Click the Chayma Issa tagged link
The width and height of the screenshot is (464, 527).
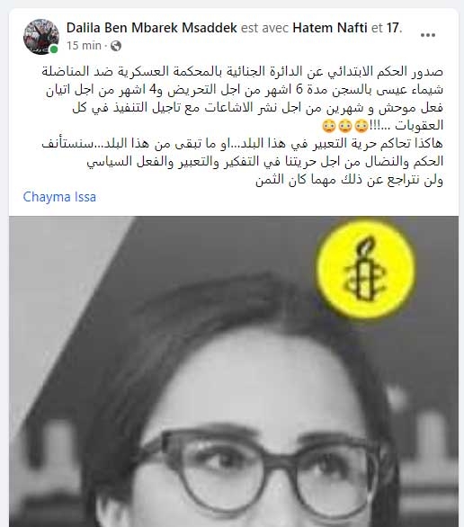(x=59, y=197)
